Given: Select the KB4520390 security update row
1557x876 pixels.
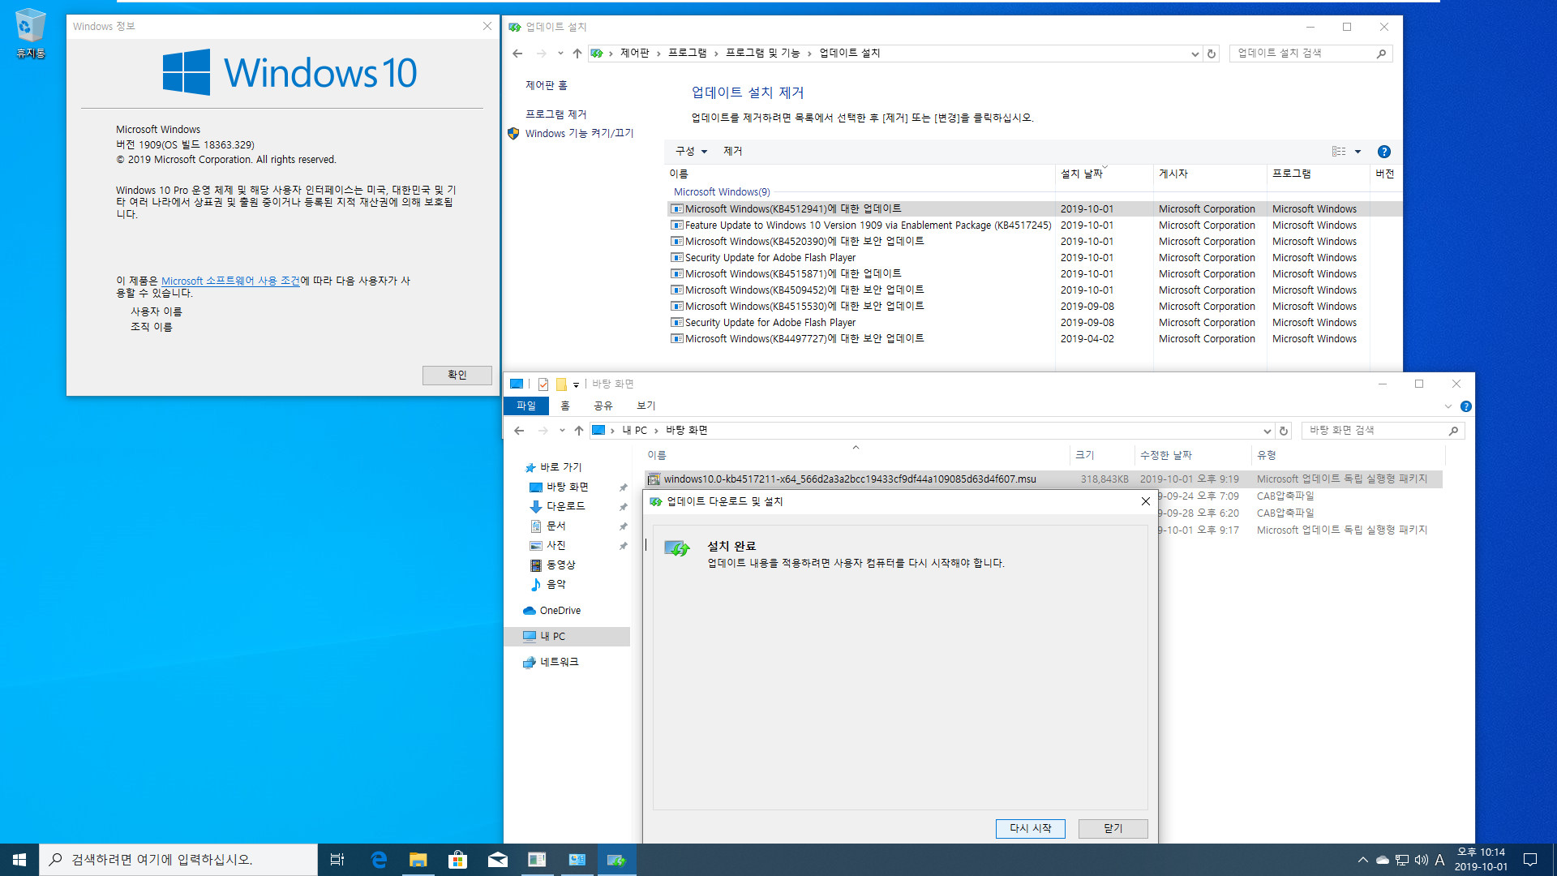Looking at the screenshot, I should tap(1034, 242).
